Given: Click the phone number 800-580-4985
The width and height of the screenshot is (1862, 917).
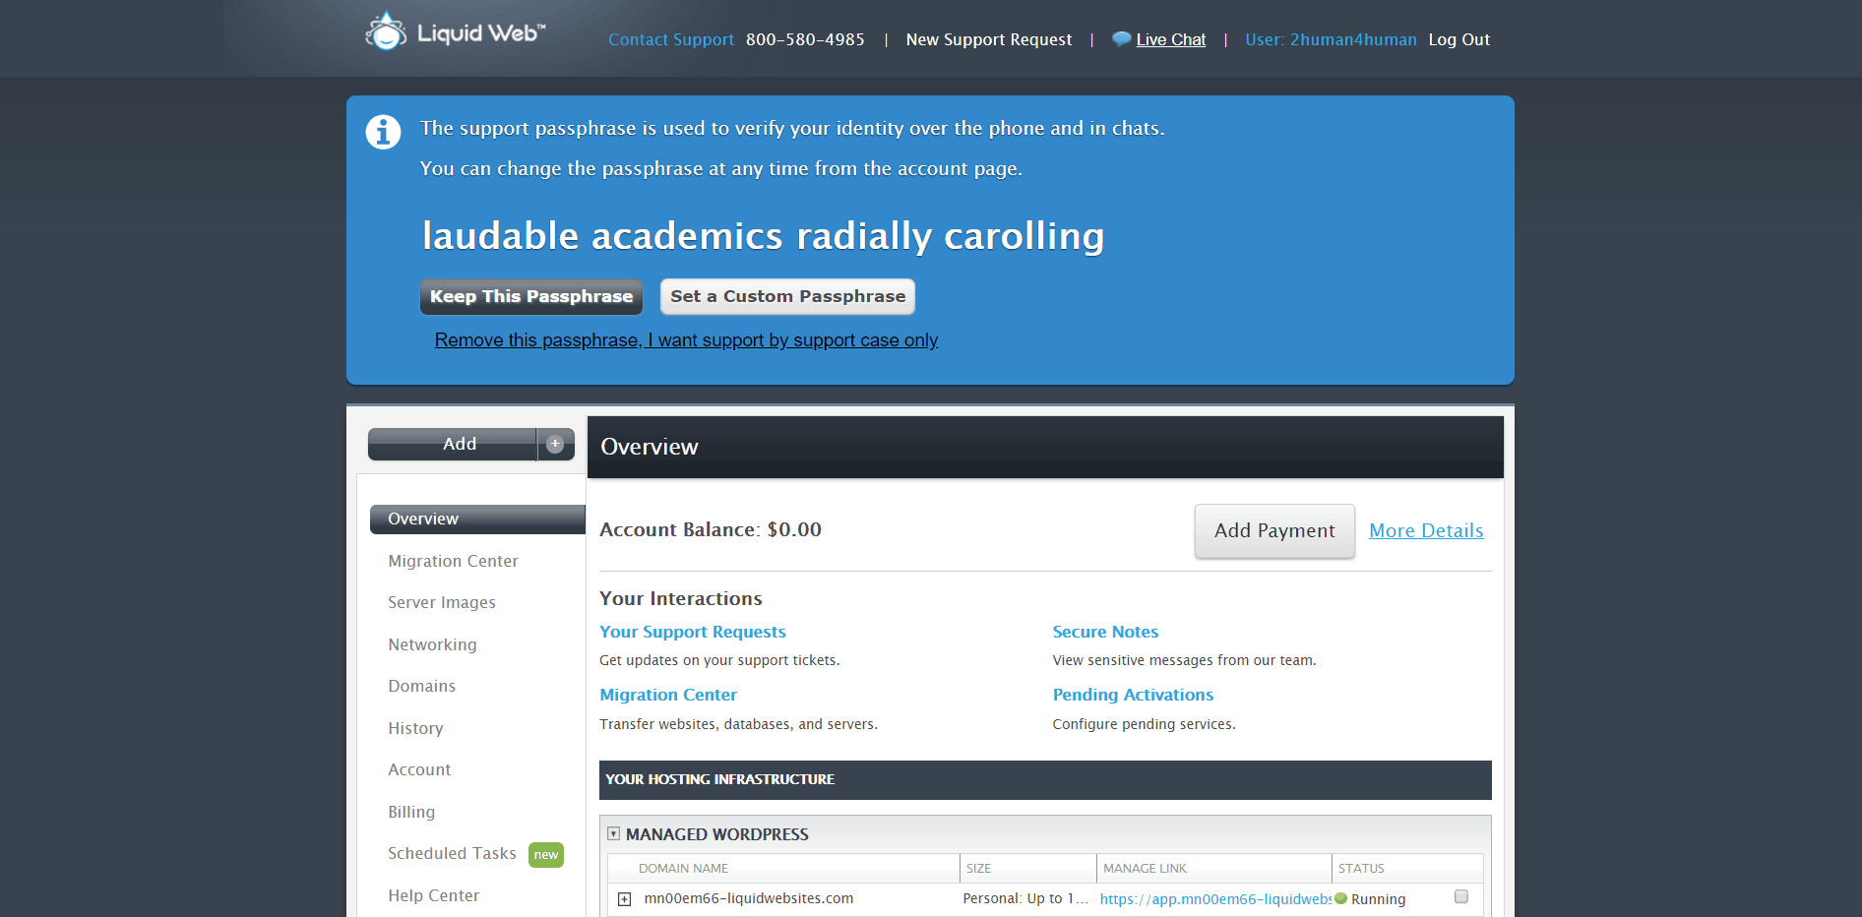Looking at the screenshot, I should pyautogui.click(x=805, y=39).
